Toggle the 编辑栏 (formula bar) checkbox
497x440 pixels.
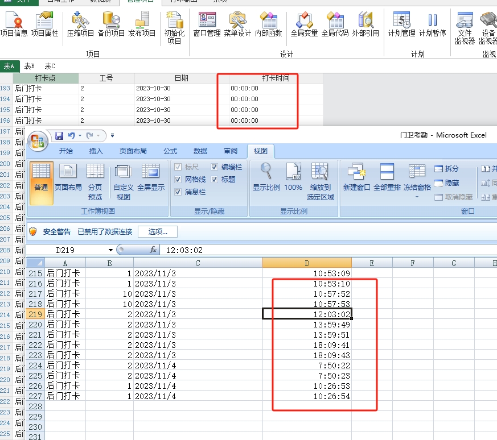[x=214, y=167]
